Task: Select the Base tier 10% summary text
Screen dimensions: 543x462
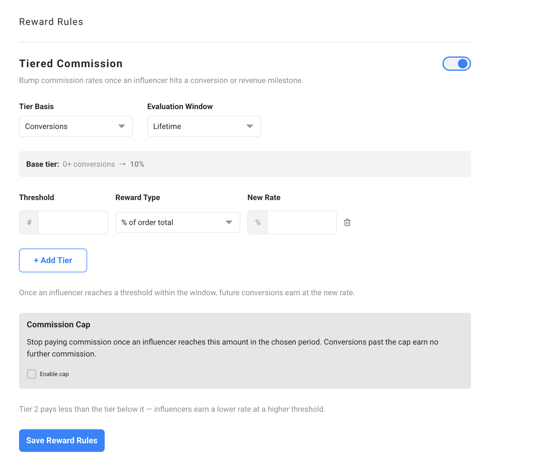Action: pos(85,164)
